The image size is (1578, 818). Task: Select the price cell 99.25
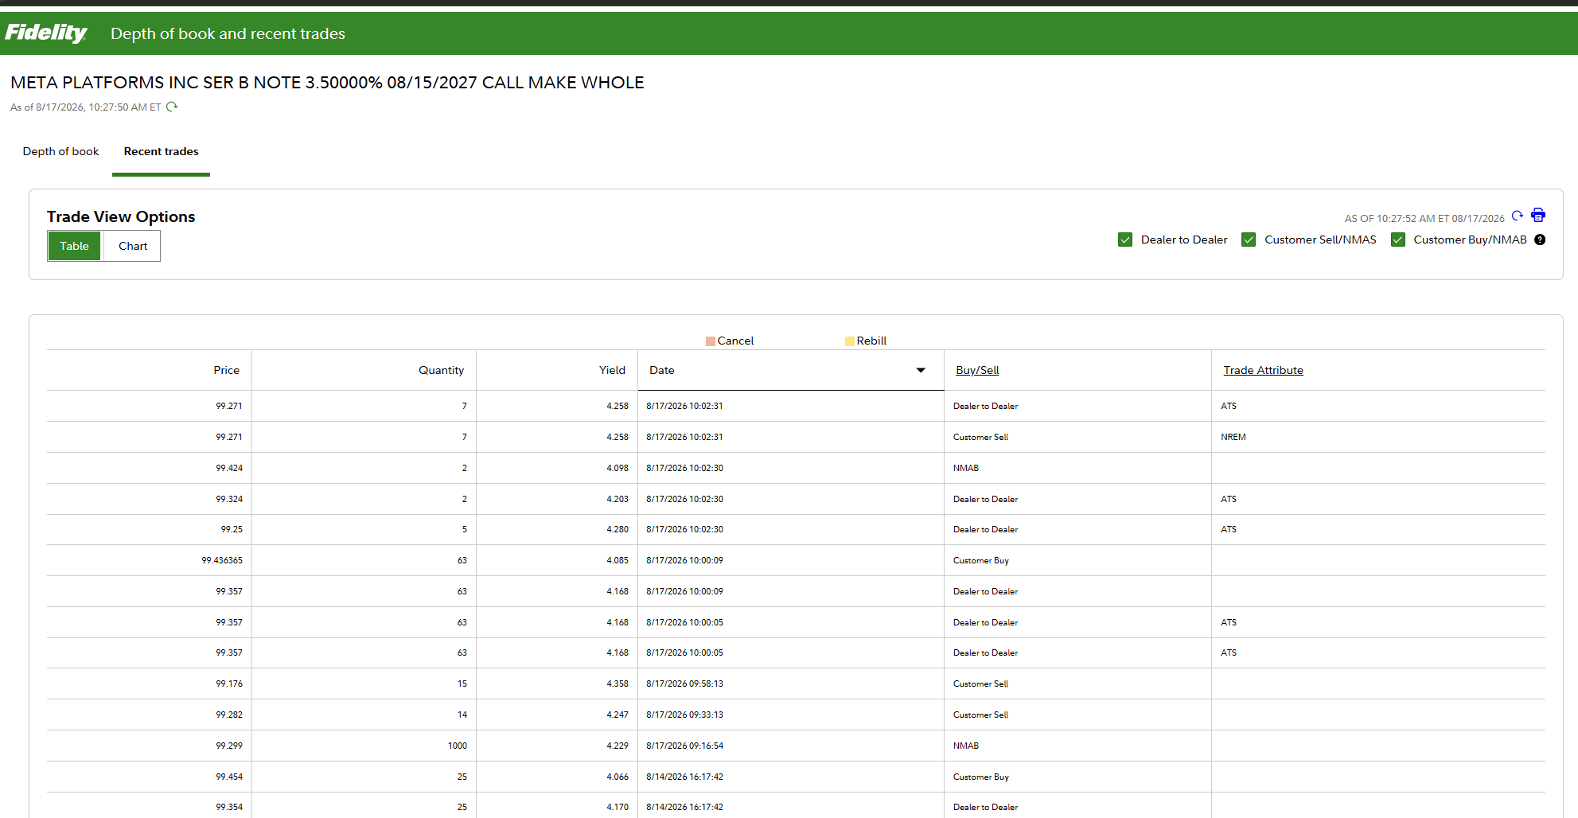coord(232,529)
